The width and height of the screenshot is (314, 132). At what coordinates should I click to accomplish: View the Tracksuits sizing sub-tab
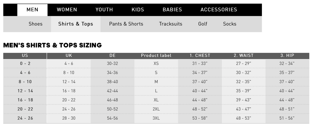click(x=170, y=24)
